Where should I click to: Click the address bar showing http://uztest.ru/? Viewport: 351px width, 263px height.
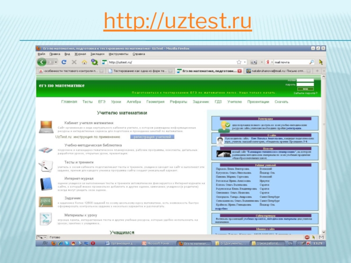click(x=171, y=62)
